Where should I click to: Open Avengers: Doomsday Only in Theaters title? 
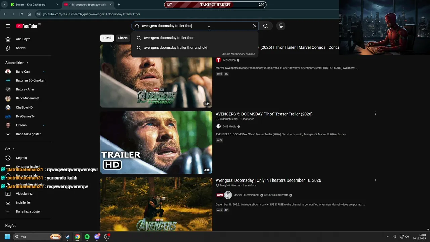[x=268, y=180]
